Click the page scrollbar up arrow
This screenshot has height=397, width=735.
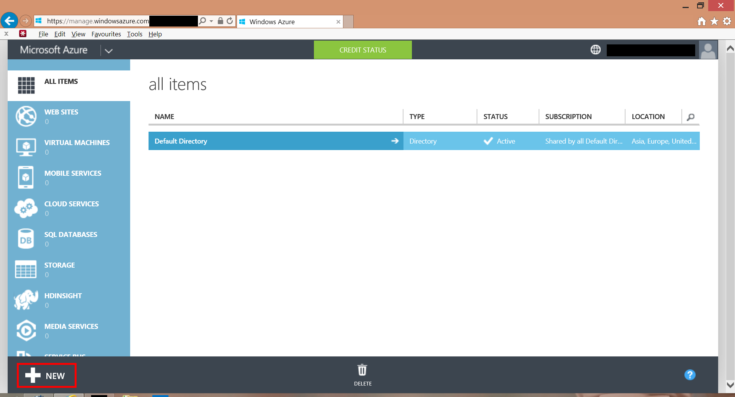point(730,49)
